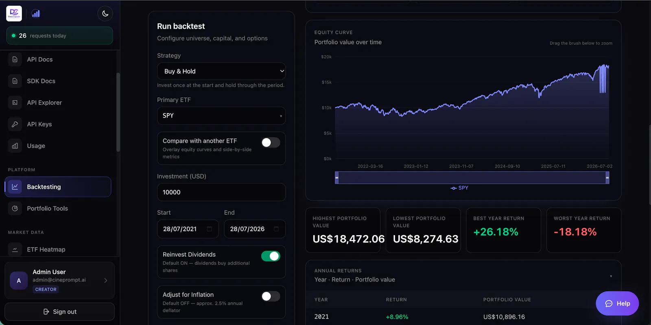Open the Primary ETF SPY dropdown
Screen dimensions: 651x325
pyautogui.click(x=221, y=116)
